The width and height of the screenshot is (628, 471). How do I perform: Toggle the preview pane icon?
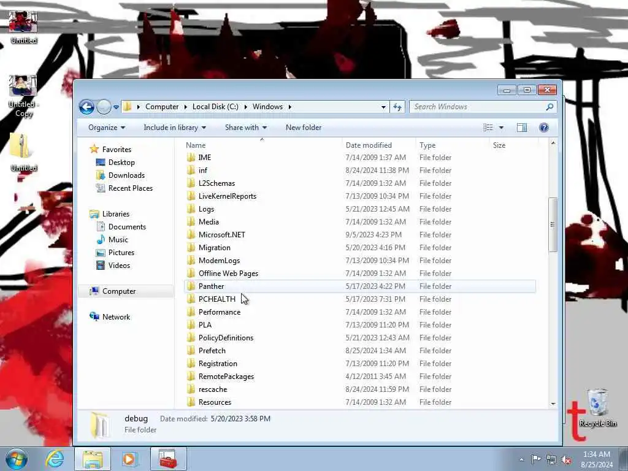coord(521,128)
